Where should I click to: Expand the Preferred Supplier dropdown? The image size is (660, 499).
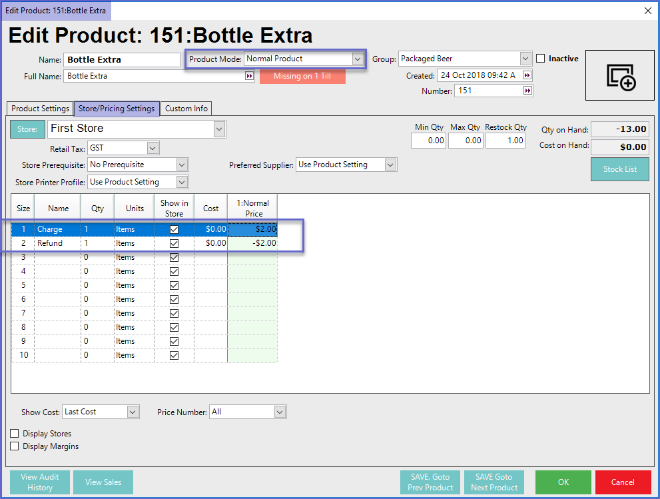(390, 165)
